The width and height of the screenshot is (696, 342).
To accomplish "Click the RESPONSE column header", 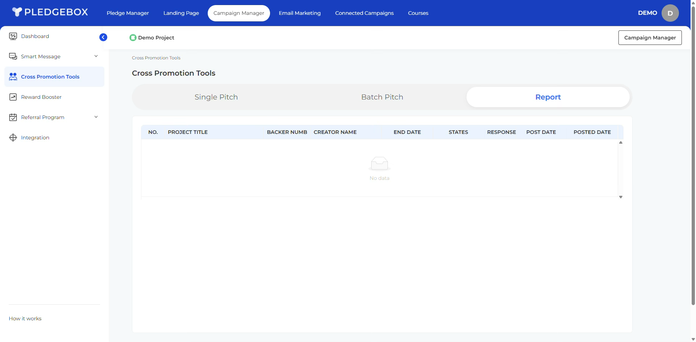I will pyautogui.click(x=501, y=132).
